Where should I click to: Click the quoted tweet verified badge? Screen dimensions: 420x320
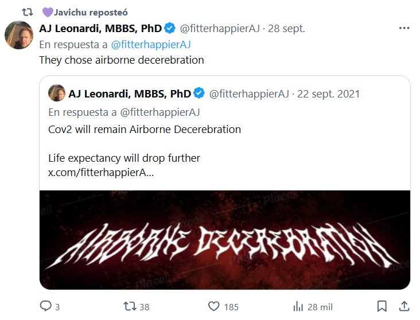click(x=199, y=93)
